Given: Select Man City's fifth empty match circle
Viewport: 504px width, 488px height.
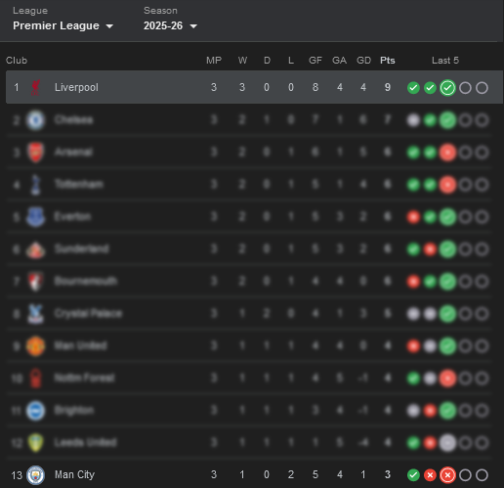Looking at the screenshot, I should pos(482,475).
